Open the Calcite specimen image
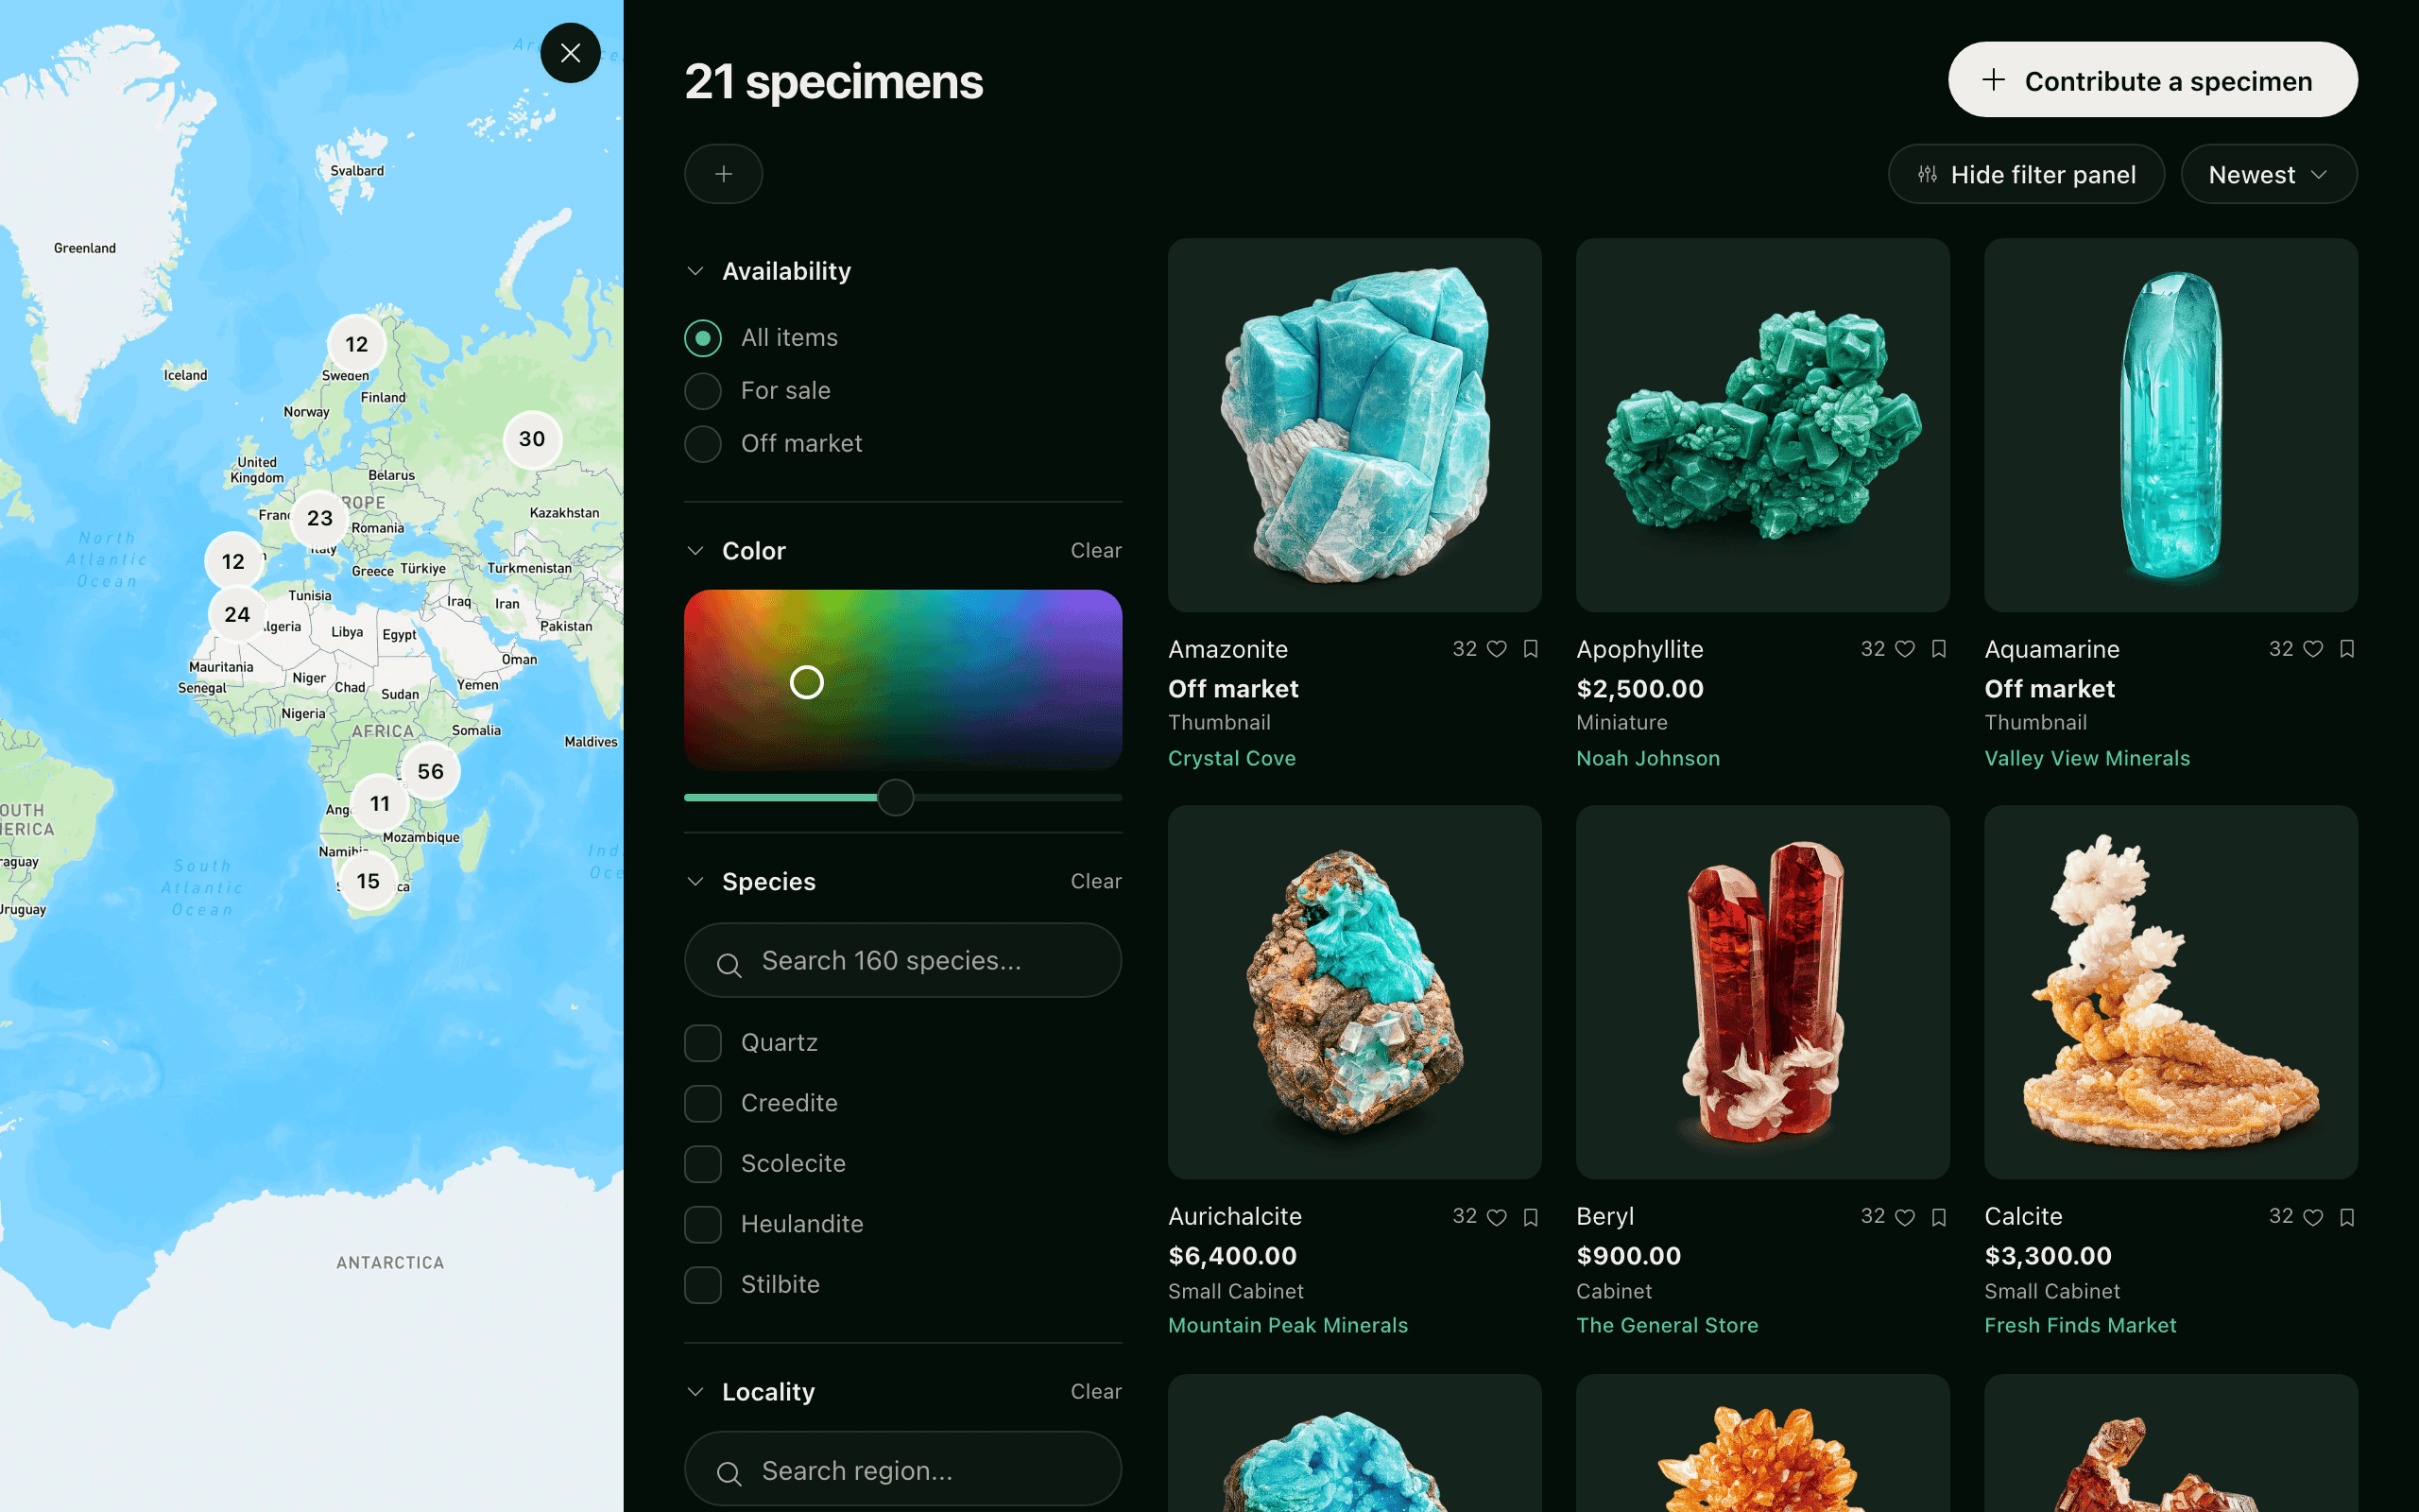Image resolution: width=2419 pixels, height=1512 pixels. pyautogui.click(x=2171, y=992)
